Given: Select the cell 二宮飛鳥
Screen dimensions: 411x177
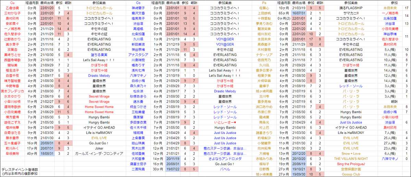Looking at the screenshot, I should tap(138, 169).
